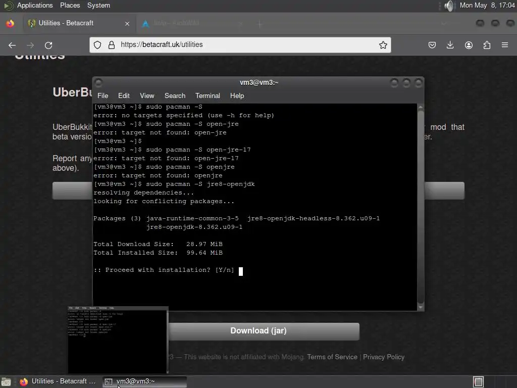Show desktop icon in bottom panel
Image resolution: width=517 pixels, height=388 pixels.
pos(6,382)
